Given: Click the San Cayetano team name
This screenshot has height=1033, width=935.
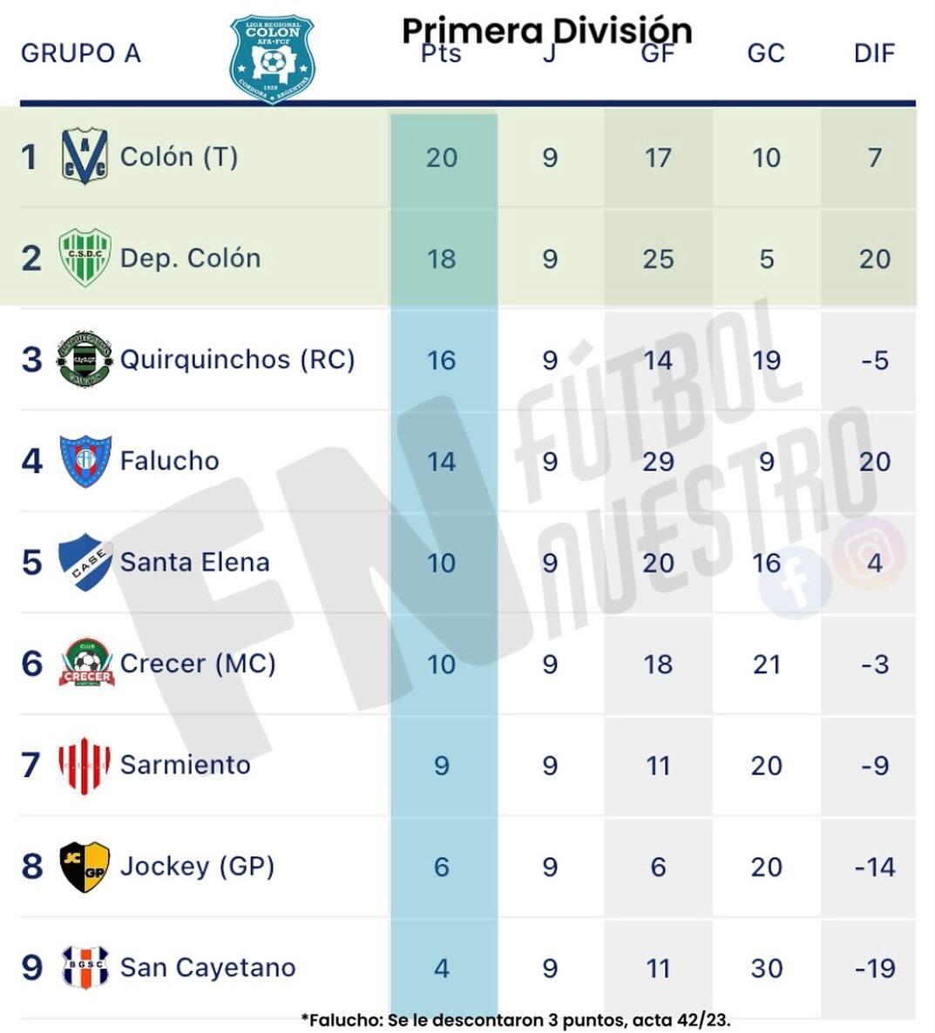Looking at the screenshot, I should (x=207, y=967).
